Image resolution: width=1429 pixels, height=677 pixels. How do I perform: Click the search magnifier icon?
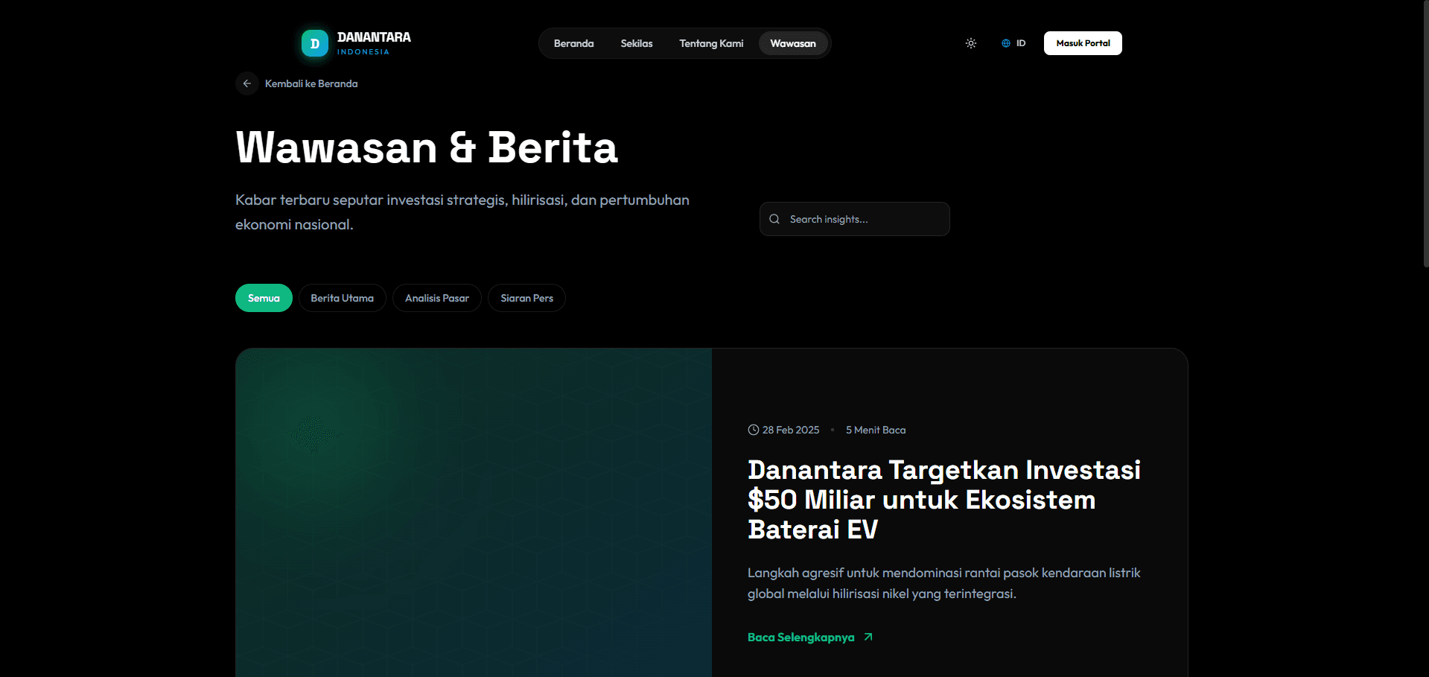click(774, 218)
